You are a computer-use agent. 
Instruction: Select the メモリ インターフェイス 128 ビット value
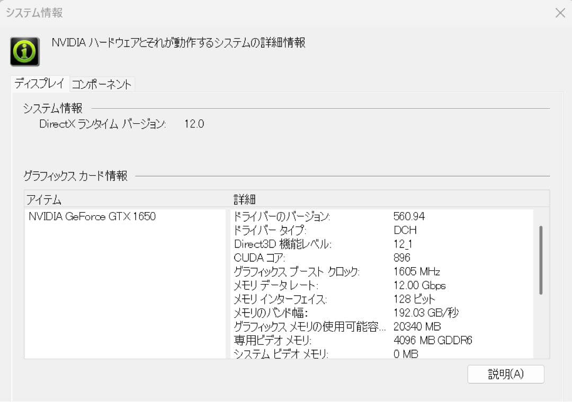(x=416, y=299)
